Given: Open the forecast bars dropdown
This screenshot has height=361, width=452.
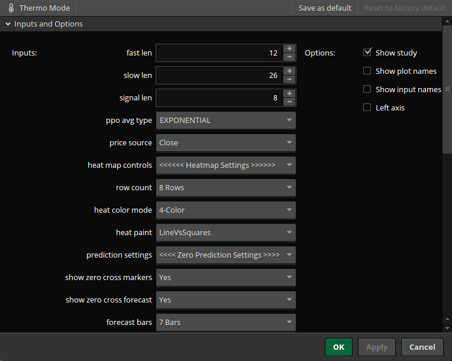Looking at the screenshot, I should [226, 323].
